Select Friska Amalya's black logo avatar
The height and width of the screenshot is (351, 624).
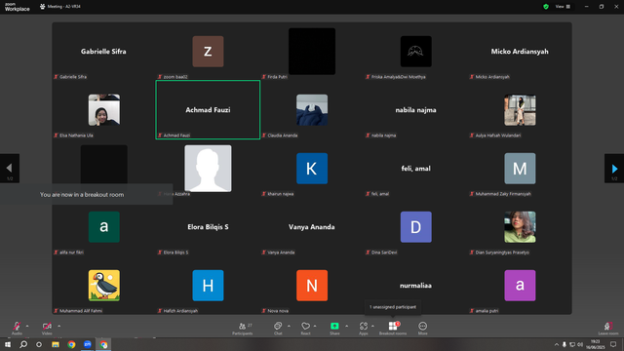(416, 52)
